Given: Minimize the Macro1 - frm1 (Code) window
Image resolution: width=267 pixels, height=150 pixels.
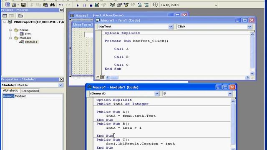Looking at the screenshot, I should (238, 20).
